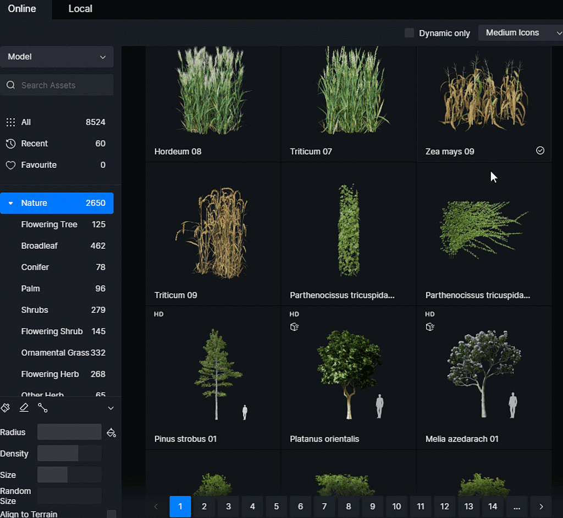Collapse the Nature category arrow
This screenshot has width=563, height=518.
pos(11,203)
